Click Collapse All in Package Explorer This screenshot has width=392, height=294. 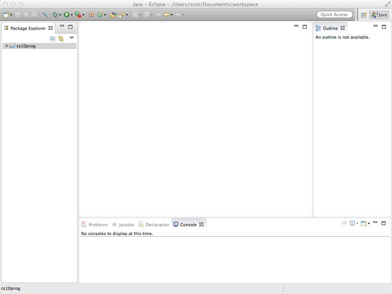[x=53, y=39]
